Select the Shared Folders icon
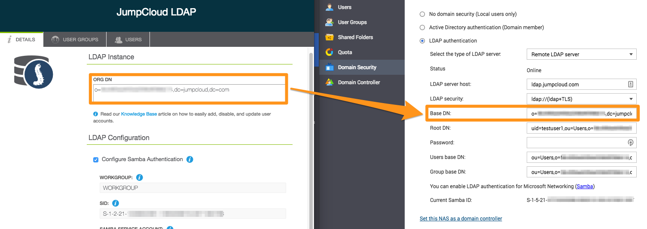This screenshot has width=647, height=229. (330, 37)
